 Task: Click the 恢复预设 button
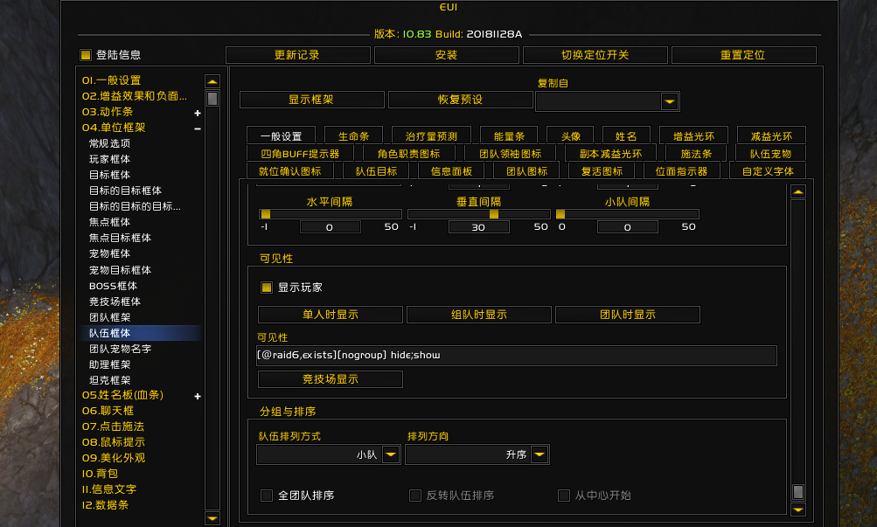(x=458, y=100)
